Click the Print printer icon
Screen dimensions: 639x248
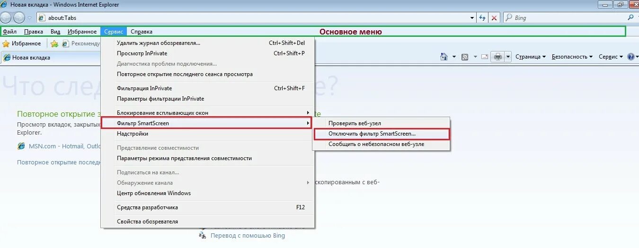click(x=498, y=57)
